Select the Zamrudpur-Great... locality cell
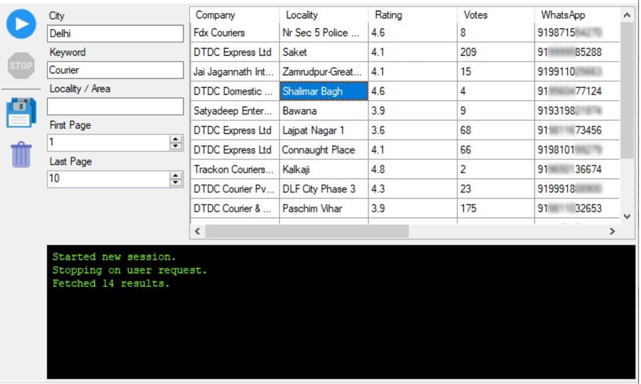Viewport: 641px width, 384px height. point(324,72)
